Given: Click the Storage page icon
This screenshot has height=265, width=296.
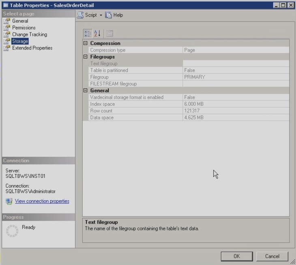Looking at the screenshot, I should pos(7,41).
